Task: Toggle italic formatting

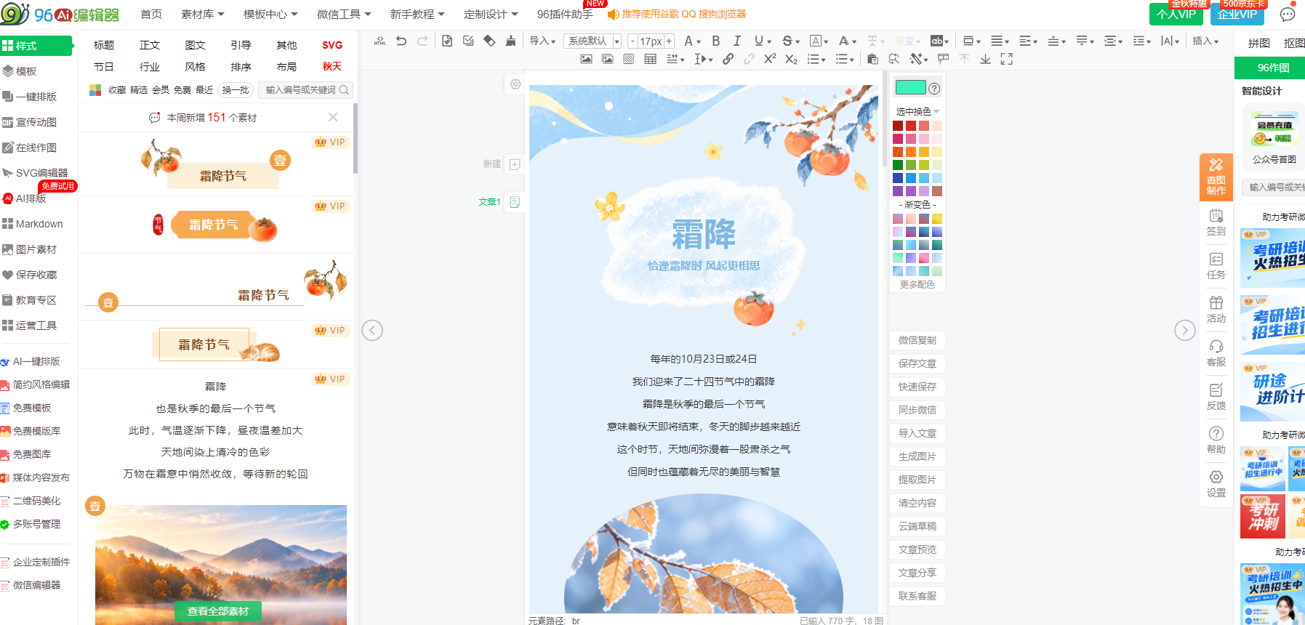Action: (737, 41)
